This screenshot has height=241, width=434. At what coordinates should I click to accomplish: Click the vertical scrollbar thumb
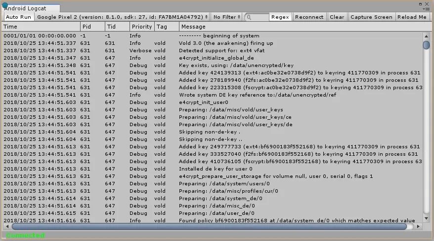pyautogui.click(x=426, y=45)
